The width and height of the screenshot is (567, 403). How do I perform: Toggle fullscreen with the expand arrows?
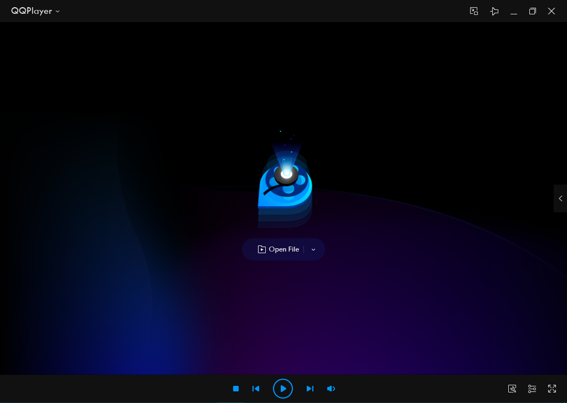coord(551,389)
